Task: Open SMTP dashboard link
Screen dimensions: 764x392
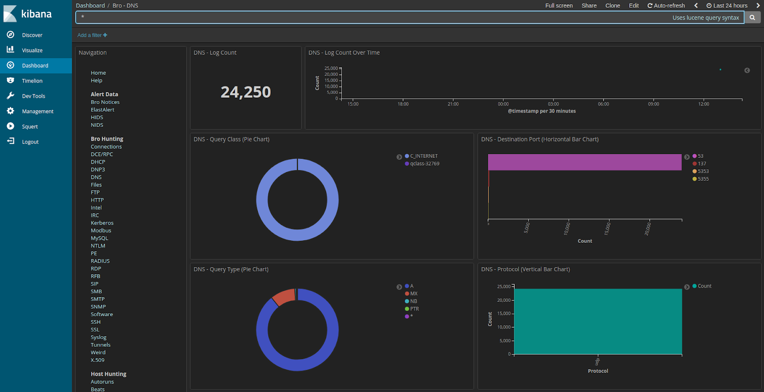Action: (x=97, y=299)
